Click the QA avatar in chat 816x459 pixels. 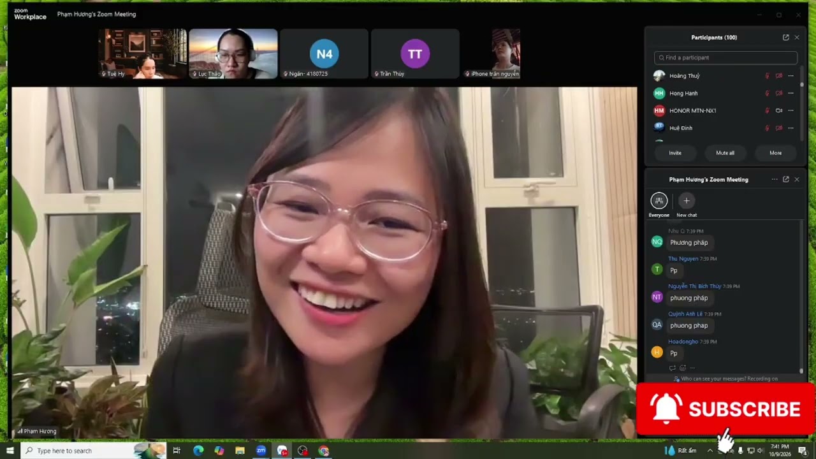pos(657,324)
